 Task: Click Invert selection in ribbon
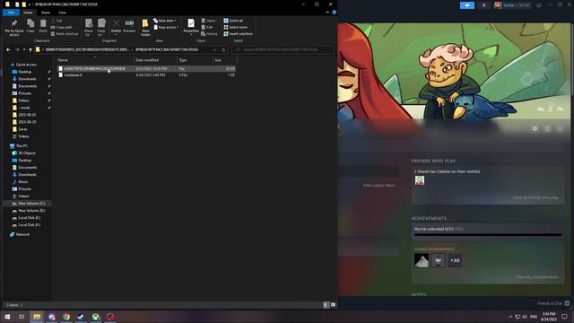point(239,34)
